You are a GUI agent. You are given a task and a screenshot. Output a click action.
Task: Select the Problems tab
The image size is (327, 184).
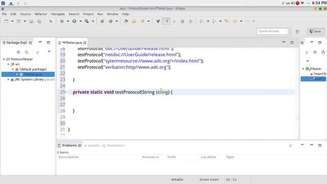click(x=69, y=145)
